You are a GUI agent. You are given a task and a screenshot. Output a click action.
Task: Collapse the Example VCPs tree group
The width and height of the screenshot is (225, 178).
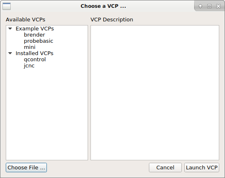click(10, 28)
